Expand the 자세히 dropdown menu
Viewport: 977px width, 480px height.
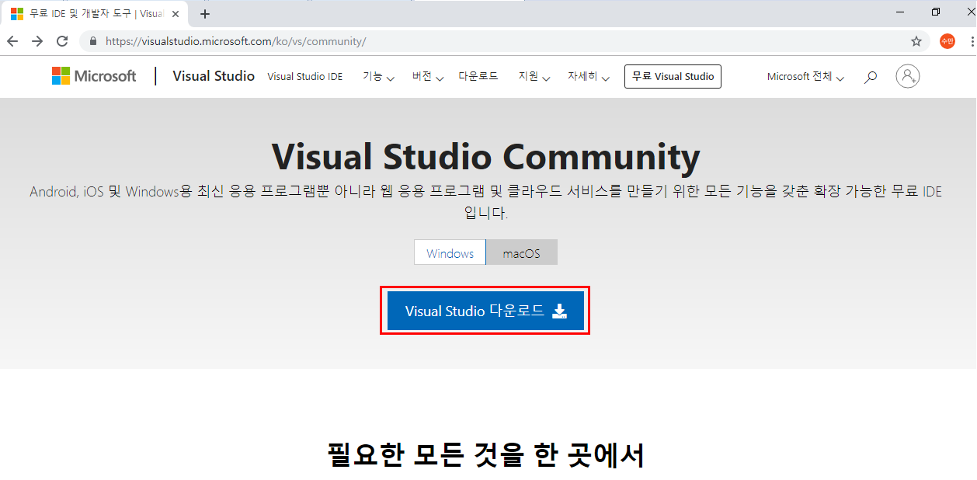(x=589, y=77)
